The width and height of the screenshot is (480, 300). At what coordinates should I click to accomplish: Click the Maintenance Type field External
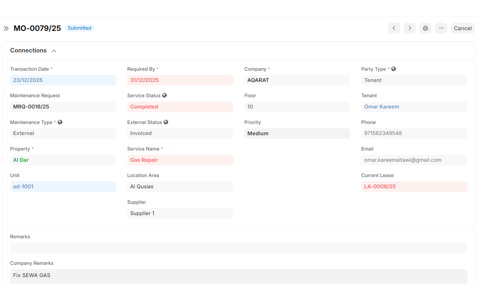click(63, 133)
